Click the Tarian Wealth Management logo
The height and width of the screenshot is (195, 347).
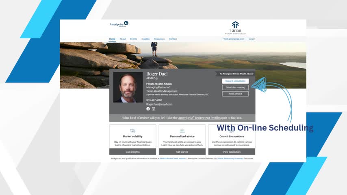(x=235, y=28)
